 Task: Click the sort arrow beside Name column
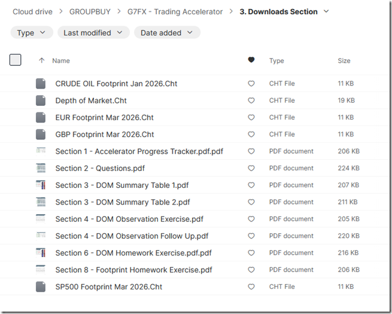(x=41, y=60)
